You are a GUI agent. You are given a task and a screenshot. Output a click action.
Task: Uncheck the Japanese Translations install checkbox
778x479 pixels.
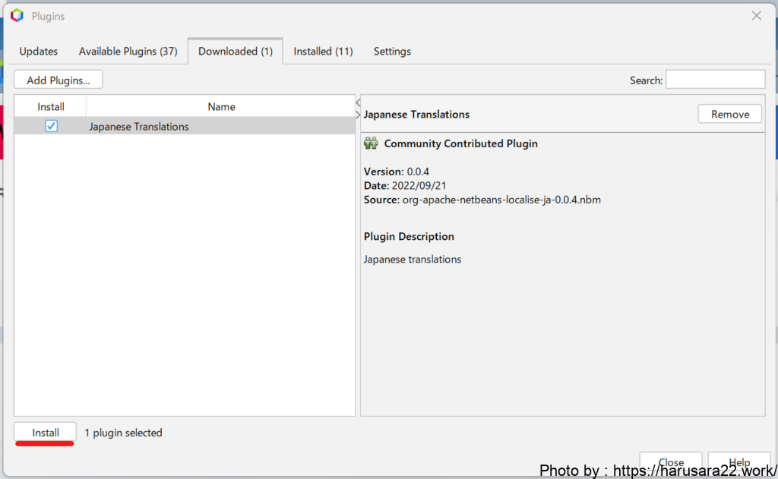[x=51, y=126]
